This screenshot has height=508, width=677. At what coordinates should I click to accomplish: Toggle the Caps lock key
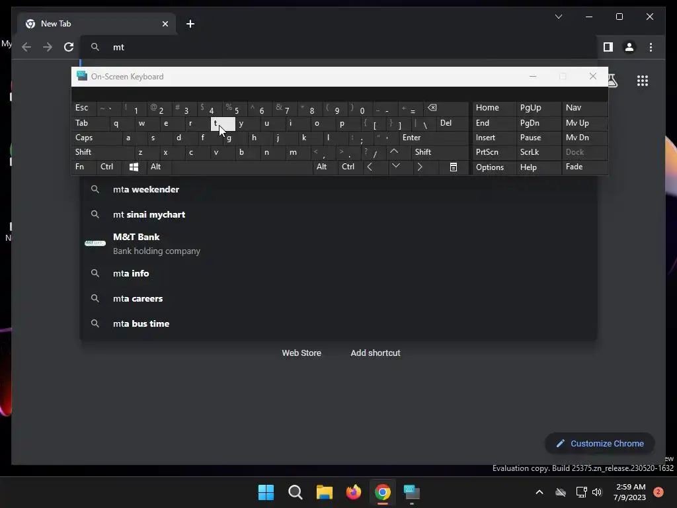tap(97, 138)
